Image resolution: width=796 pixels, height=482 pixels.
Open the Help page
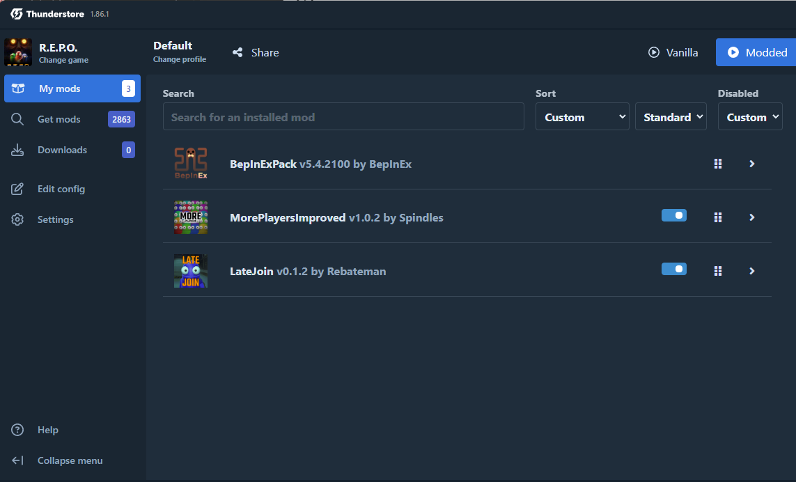point(72,430)
